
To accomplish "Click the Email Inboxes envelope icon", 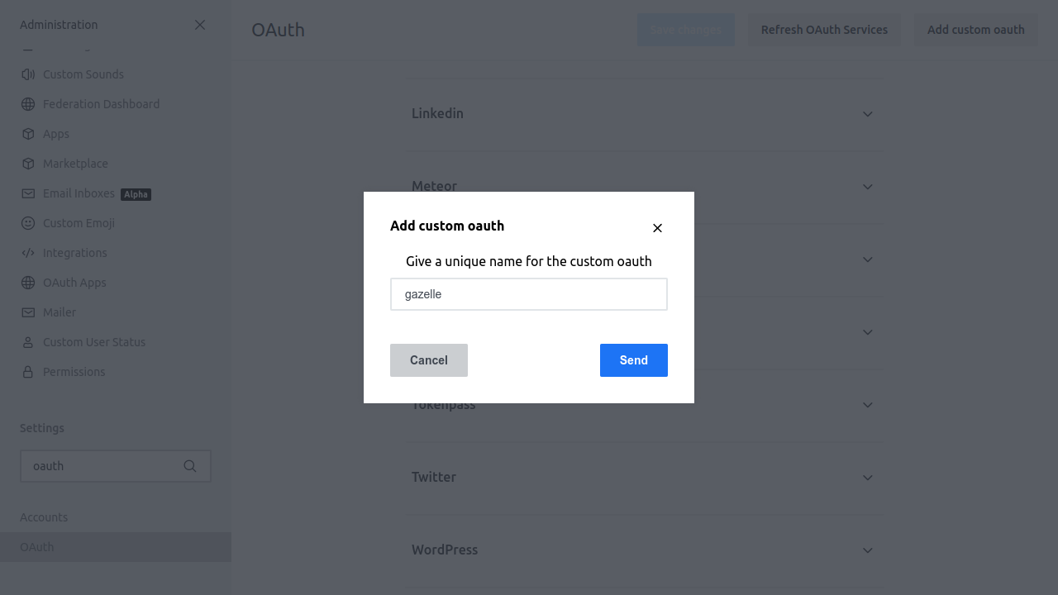I will coord(28,193).
